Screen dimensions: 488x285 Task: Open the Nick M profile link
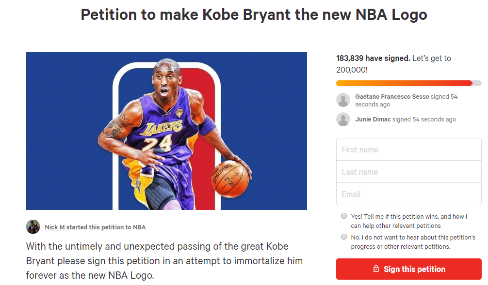pyautogui.click(x=55, y=227)
